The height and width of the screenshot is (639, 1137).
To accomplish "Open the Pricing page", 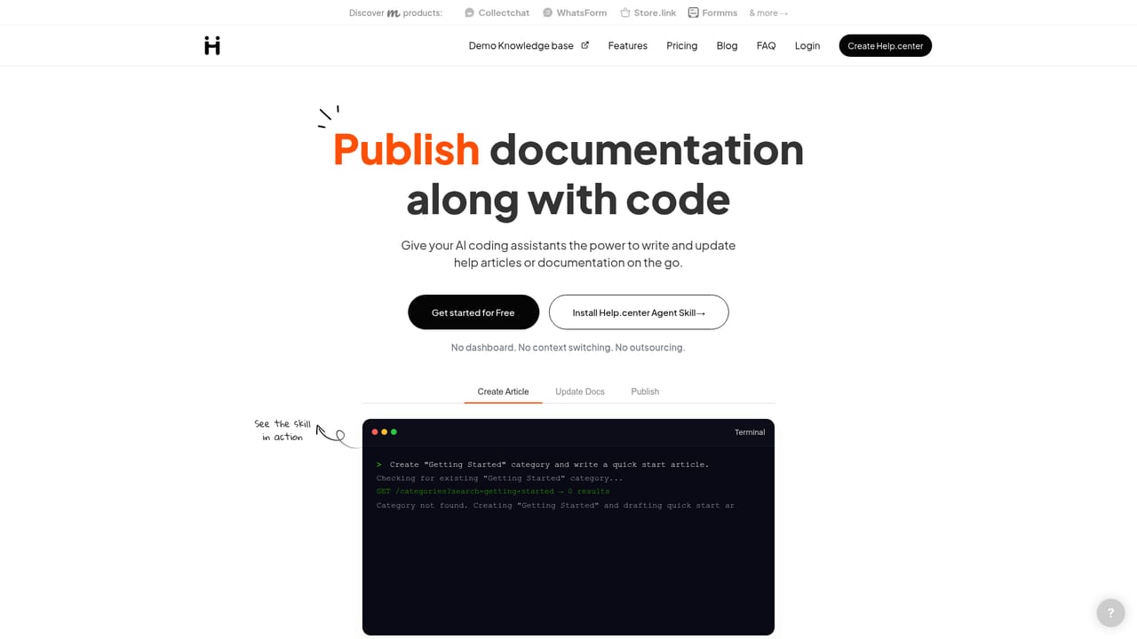I will point(682,45).
